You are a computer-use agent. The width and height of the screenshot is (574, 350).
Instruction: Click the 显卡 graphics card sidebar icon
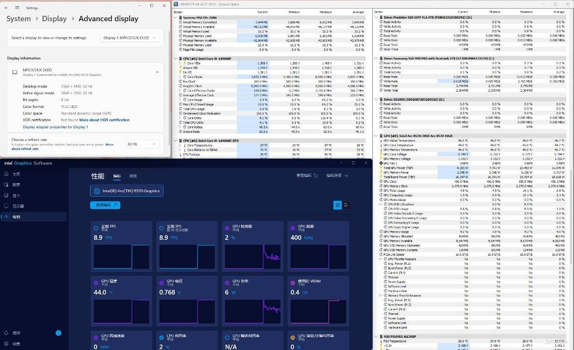[x=6, y=195]
